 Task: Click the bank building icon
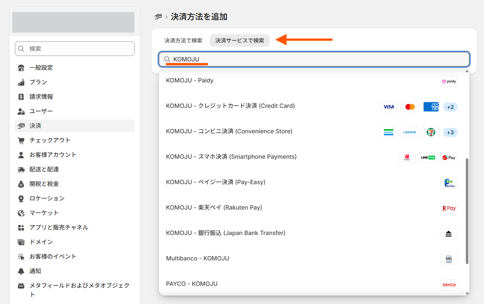(x=448, y=234)
